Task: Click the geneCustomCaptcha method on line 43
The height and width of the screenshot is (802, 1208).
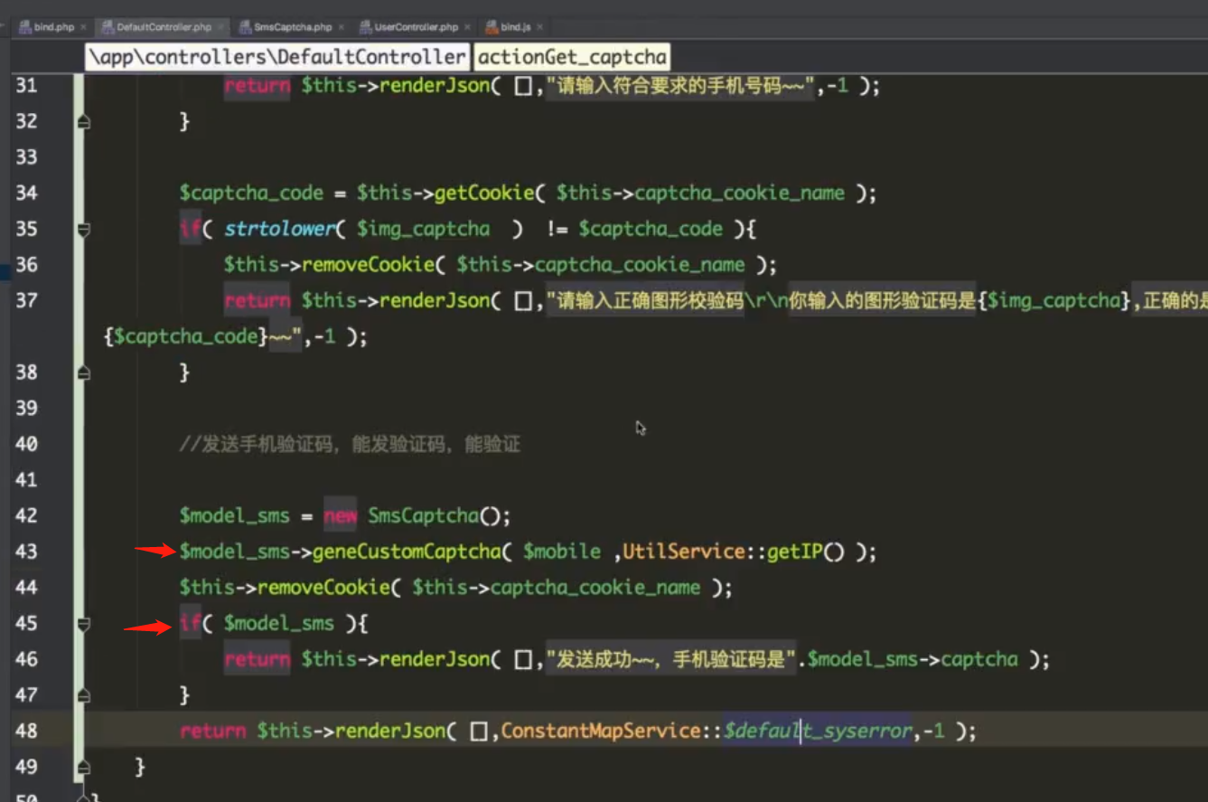Action: pos(407,552)
